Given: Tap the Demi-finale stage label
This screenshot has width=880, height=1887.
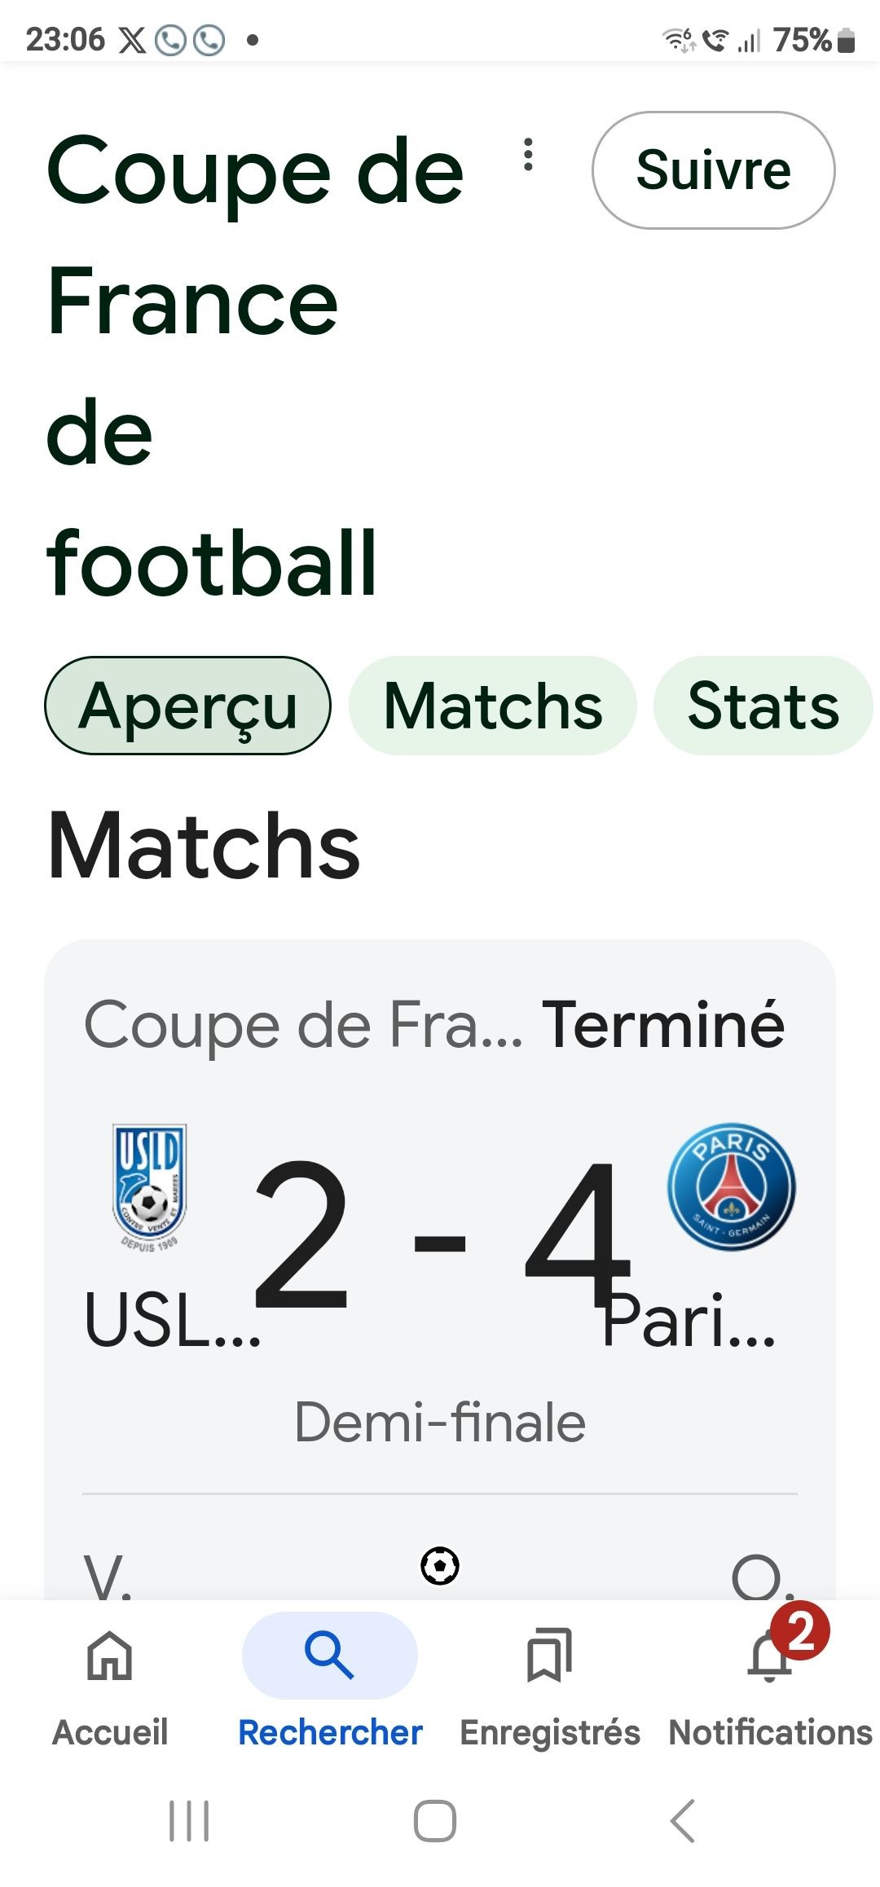Looking at the screenshot, I should point(440,1423).
